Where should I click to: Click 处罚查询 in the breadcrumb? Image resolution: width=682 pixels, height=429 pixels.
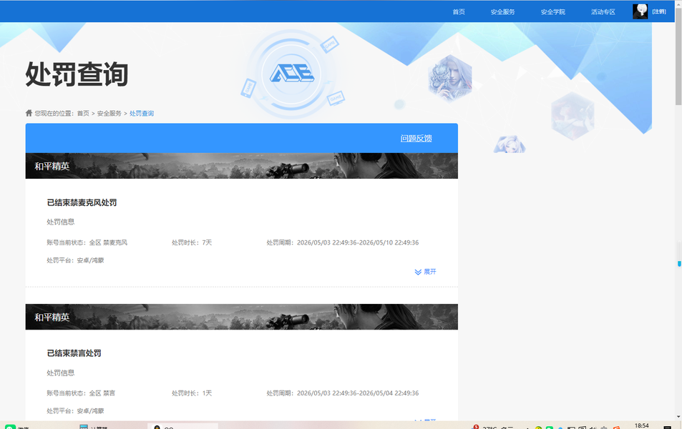point(142,114)
